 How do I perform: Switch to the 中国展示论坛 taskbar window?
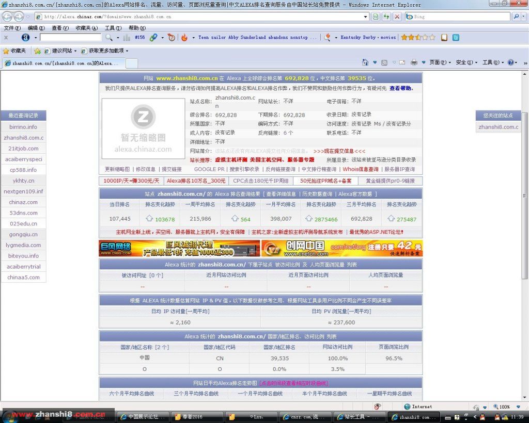point(142,417)
